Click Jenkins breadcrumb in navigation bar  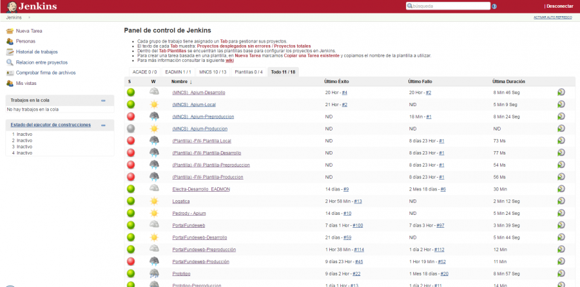coord(14,17)
